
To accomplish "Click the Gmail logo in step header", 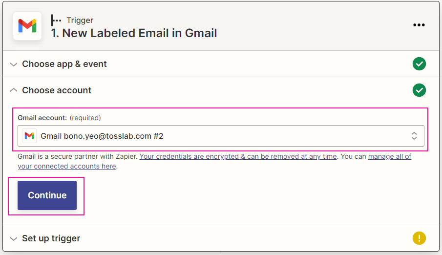I will (x=27, y=26).
